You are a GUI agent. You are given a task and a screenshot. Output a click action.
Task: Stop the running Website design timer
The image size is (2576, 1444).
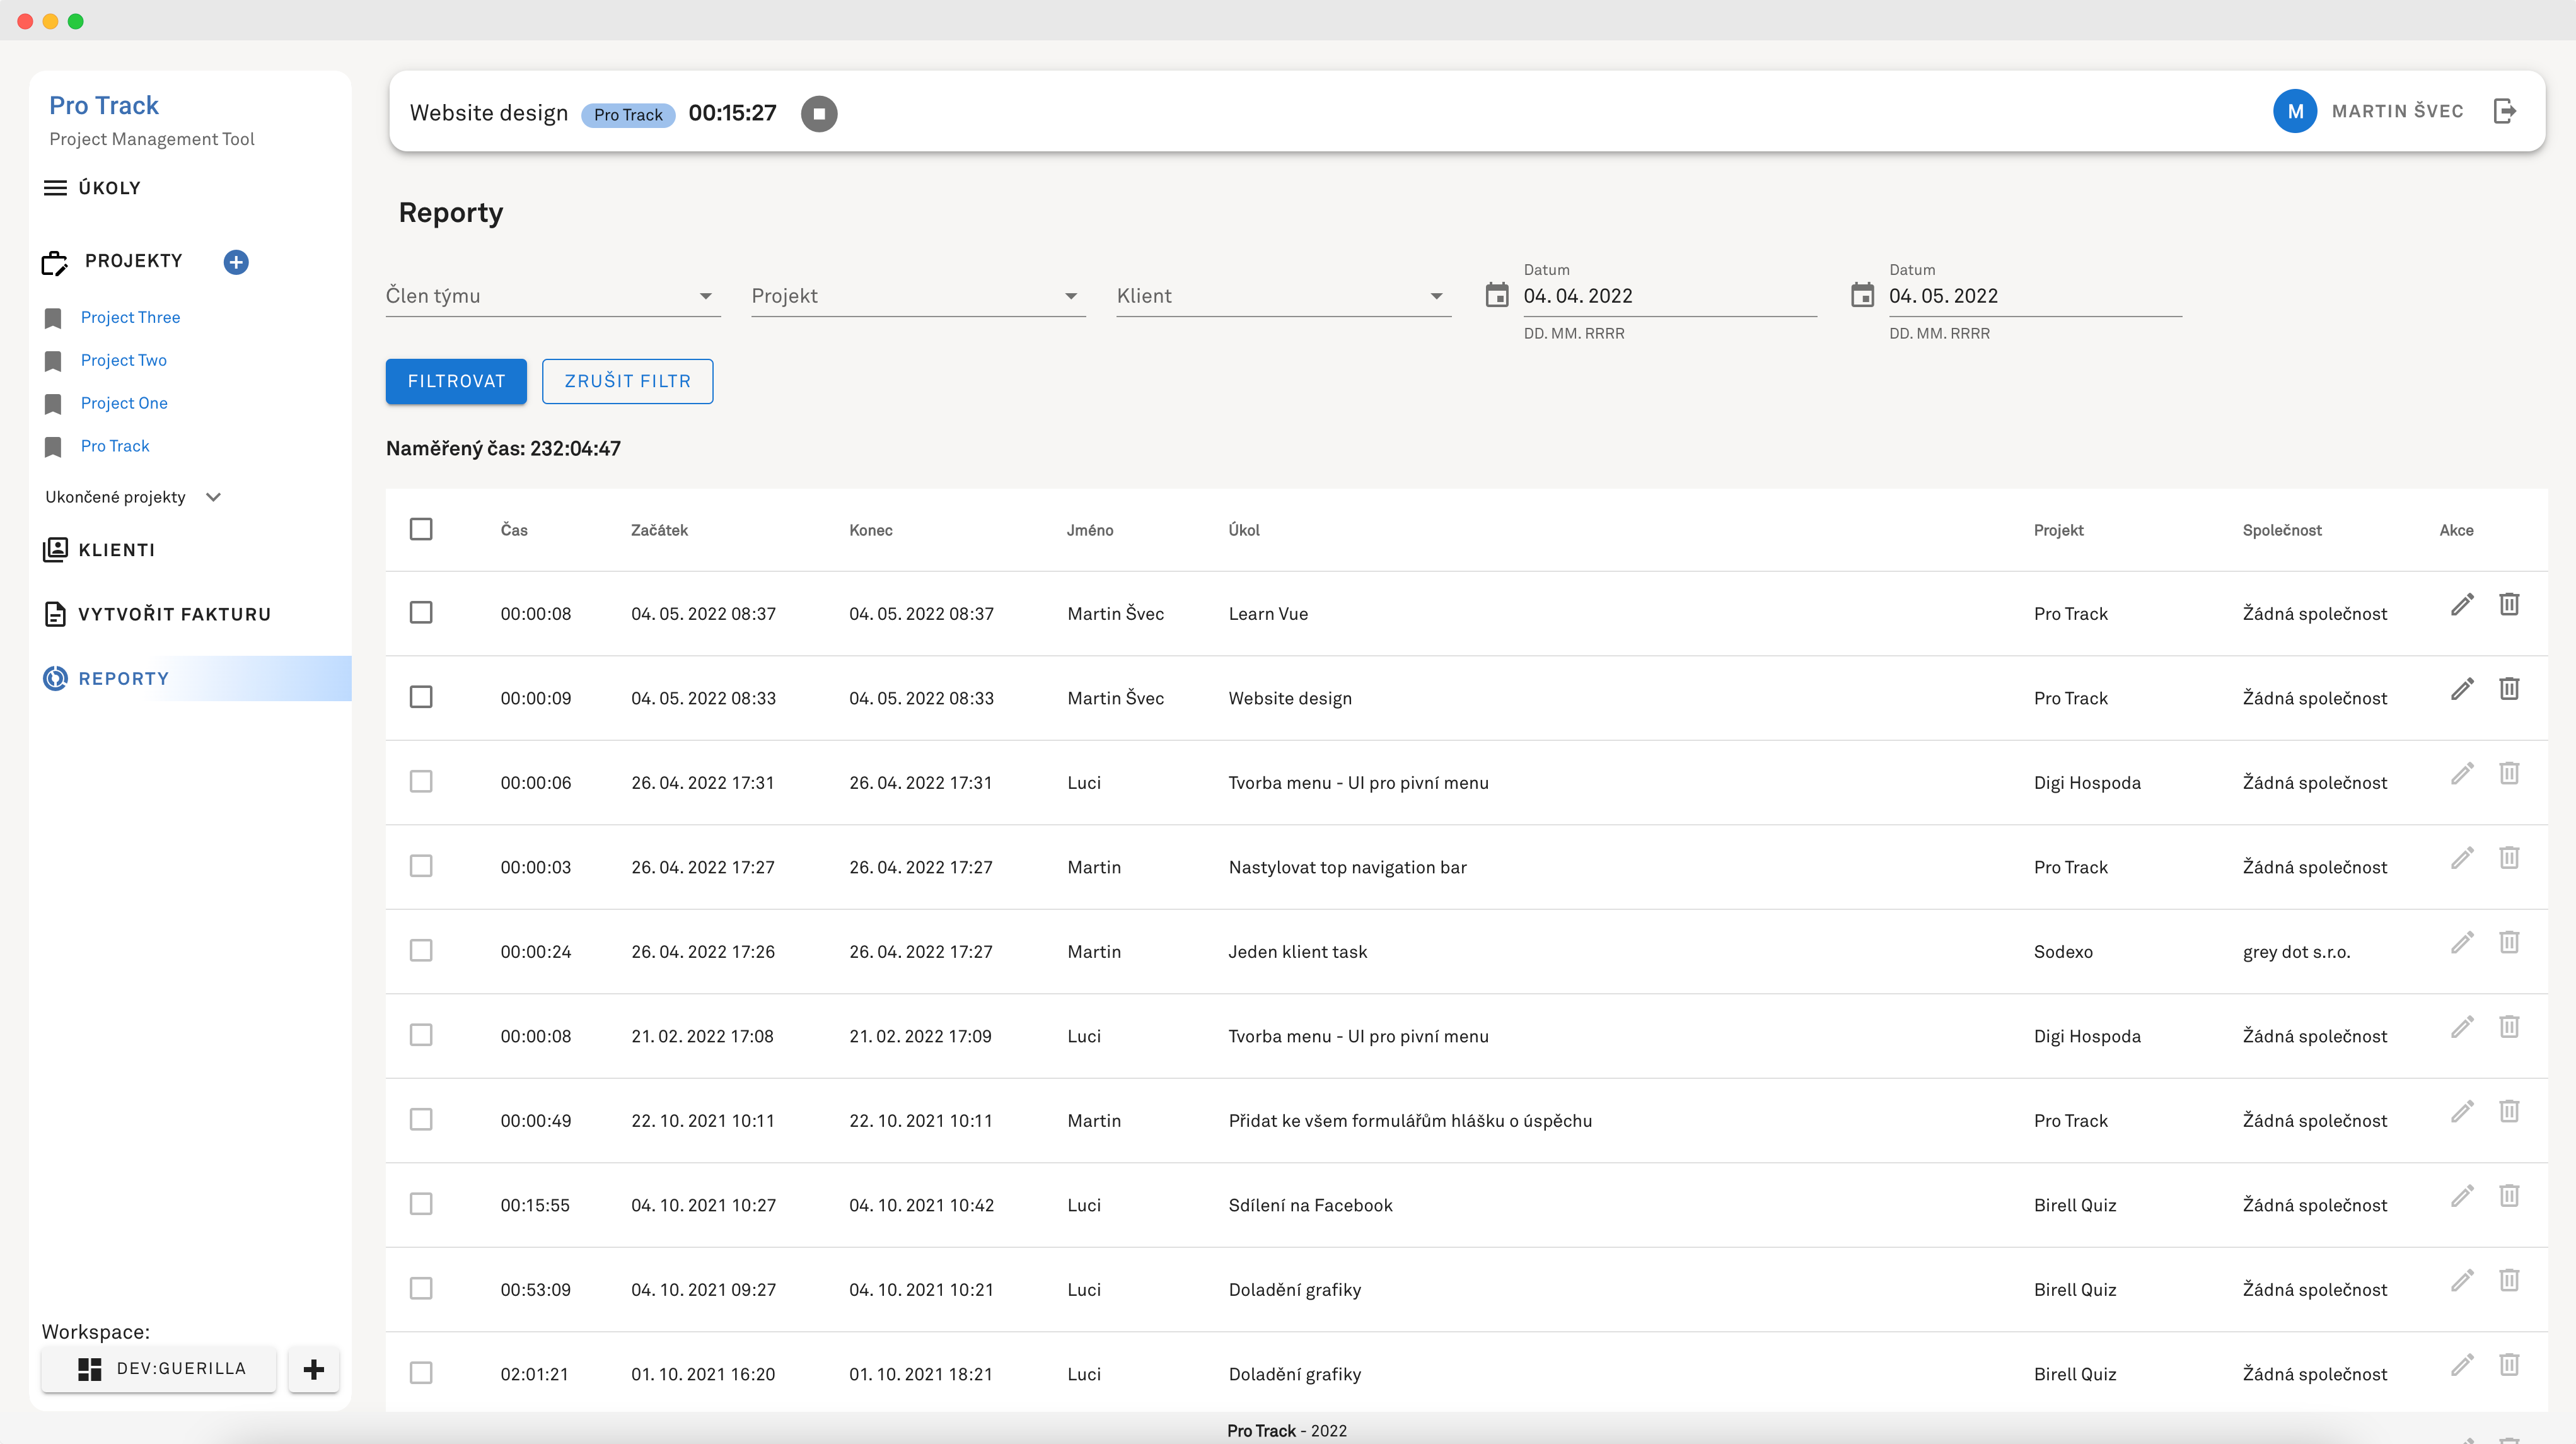pos(819,113)
